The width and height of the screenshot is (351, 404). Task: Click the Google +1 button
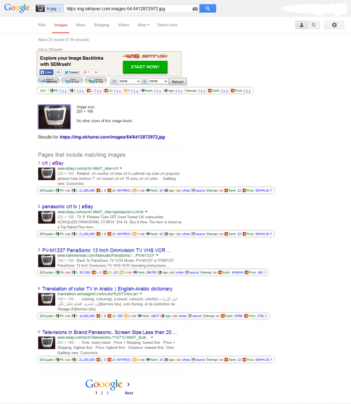coord(87,72)
